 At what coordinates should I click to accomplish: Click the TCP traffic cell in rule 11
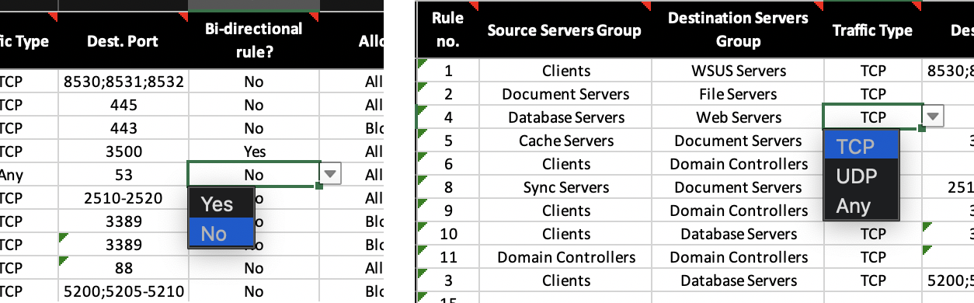[x=872, y=257]
